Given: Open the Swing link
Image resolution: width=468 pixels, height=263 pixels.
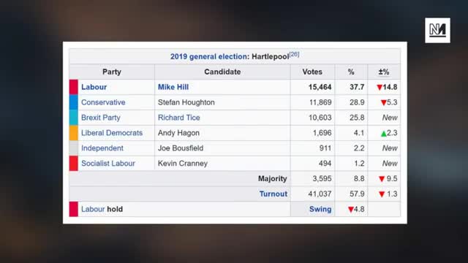Looking at the screenshot, I should 320,209.
